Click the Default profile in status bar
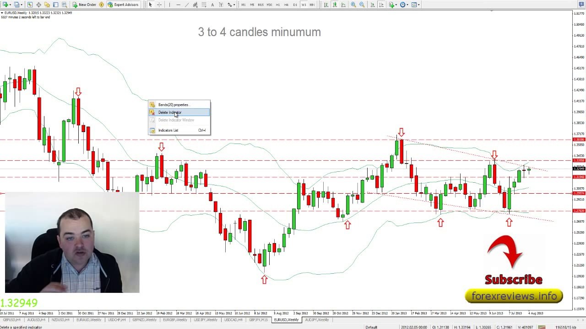Image resolution: width=586 pixels, height=329 pixels. tap(371, 327)
